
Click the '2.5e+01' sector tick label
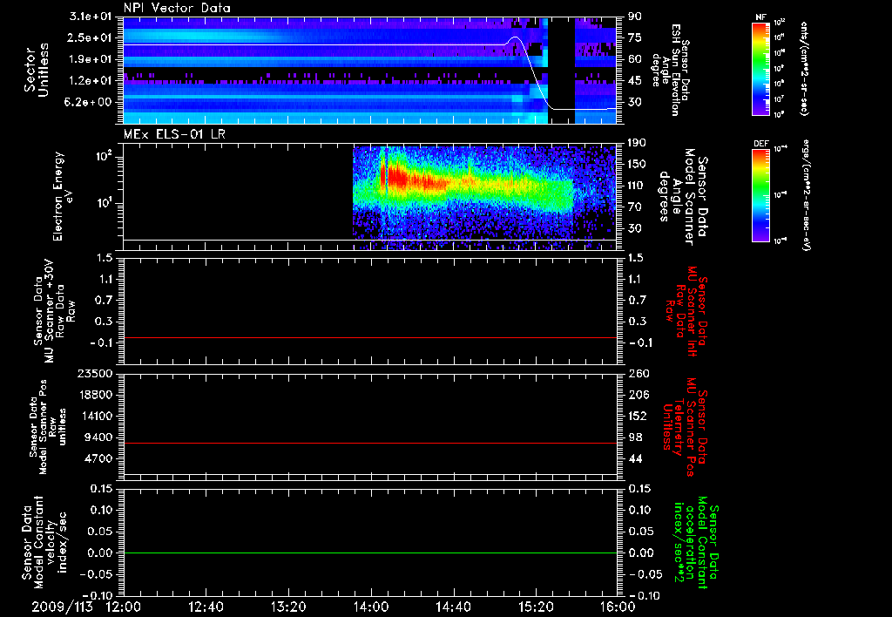91,38
